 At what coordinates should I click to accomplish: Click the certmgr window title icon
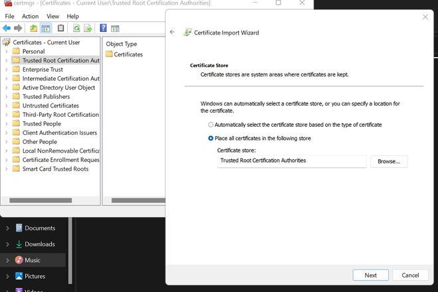click(x=8, y=3)
